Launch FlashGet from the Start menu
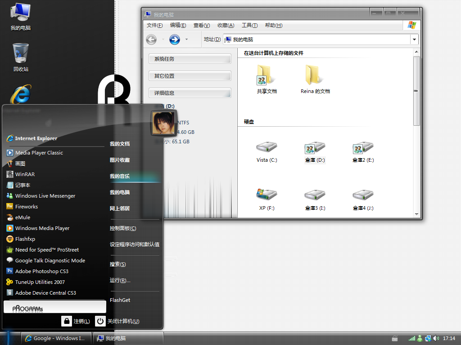This screenshot has width=461, height=345. point(120,300)
